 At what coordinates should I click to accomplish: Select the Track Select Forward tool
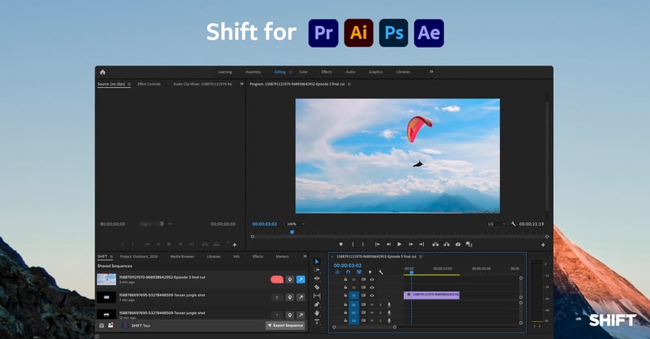(x=317, y=270)
